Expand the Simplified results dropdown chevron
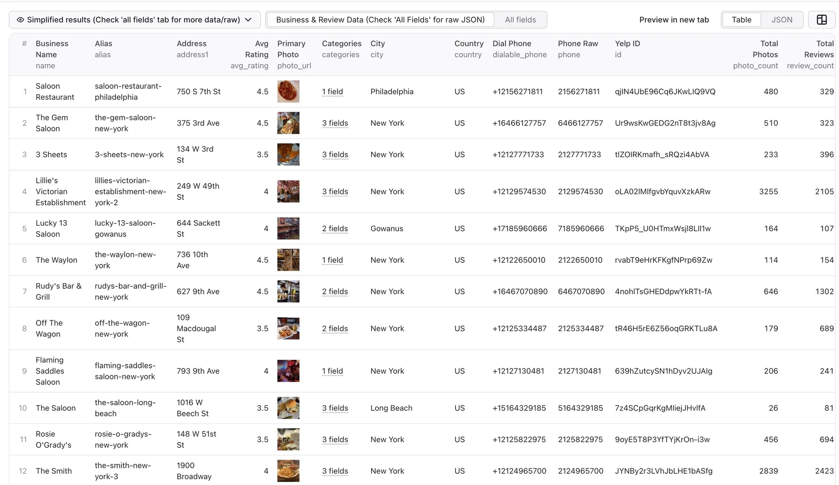The image size is (839, 485). 248,20
